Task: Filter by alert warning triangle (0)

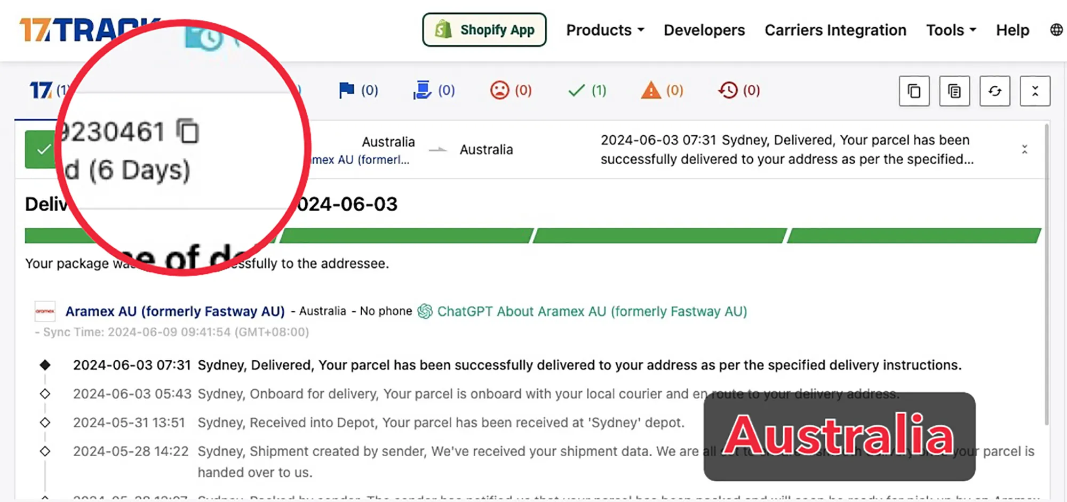Action: [x=662, y=90]
